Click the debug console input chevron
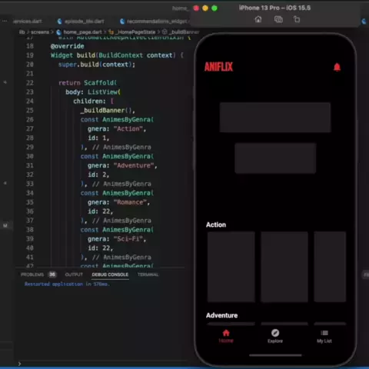Viewport: 369px width, 369px height. 19,364
